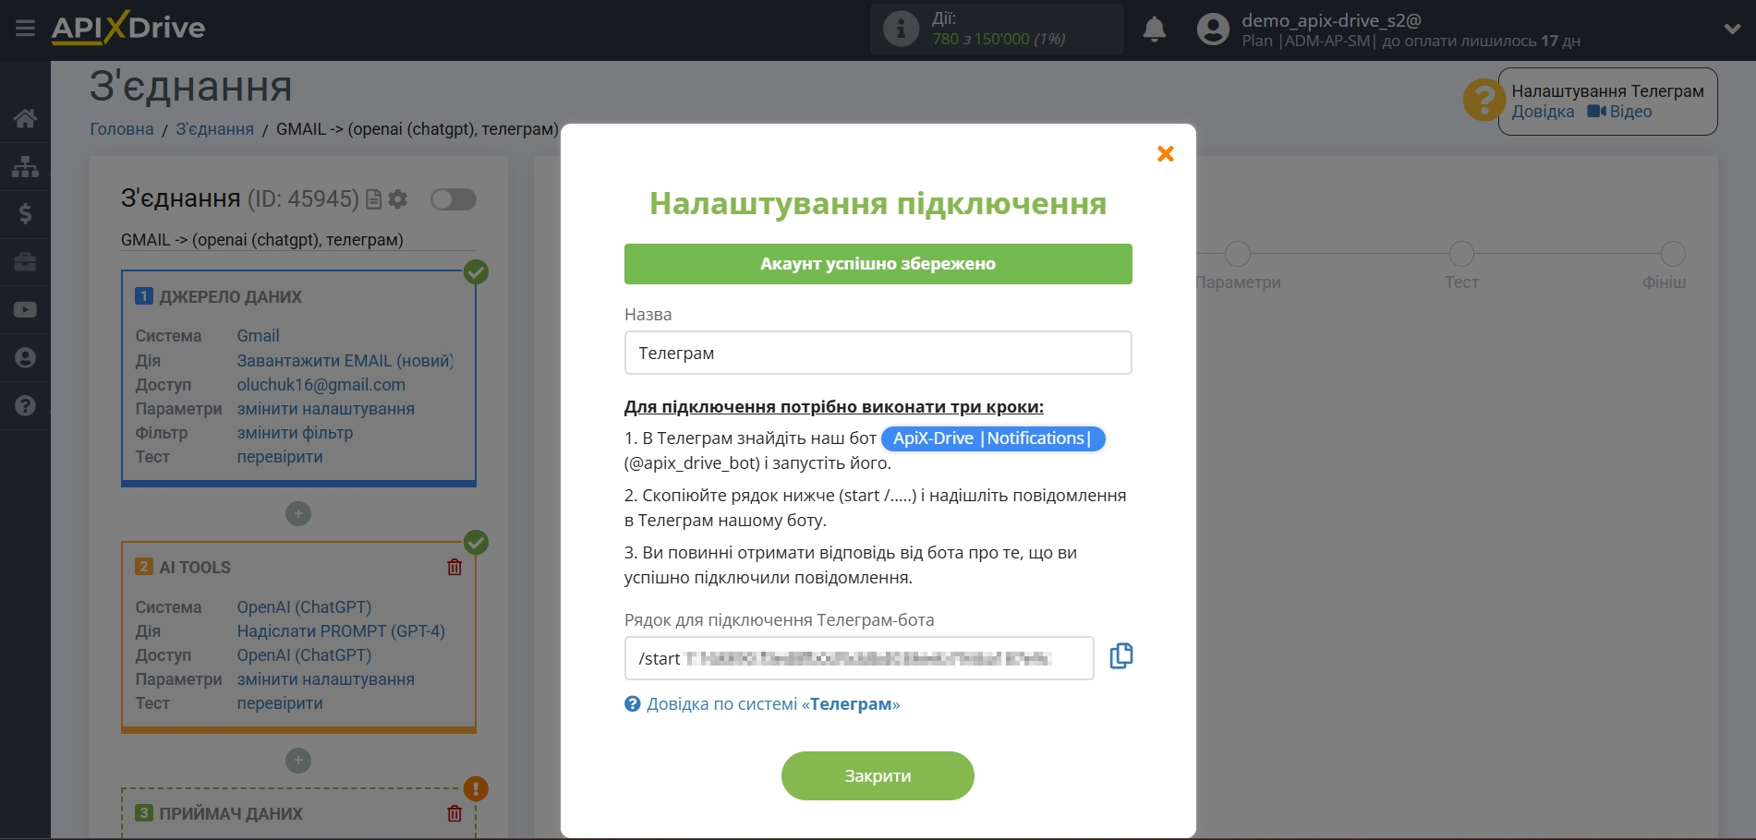Click the connection document copy icon

(374, 199)
